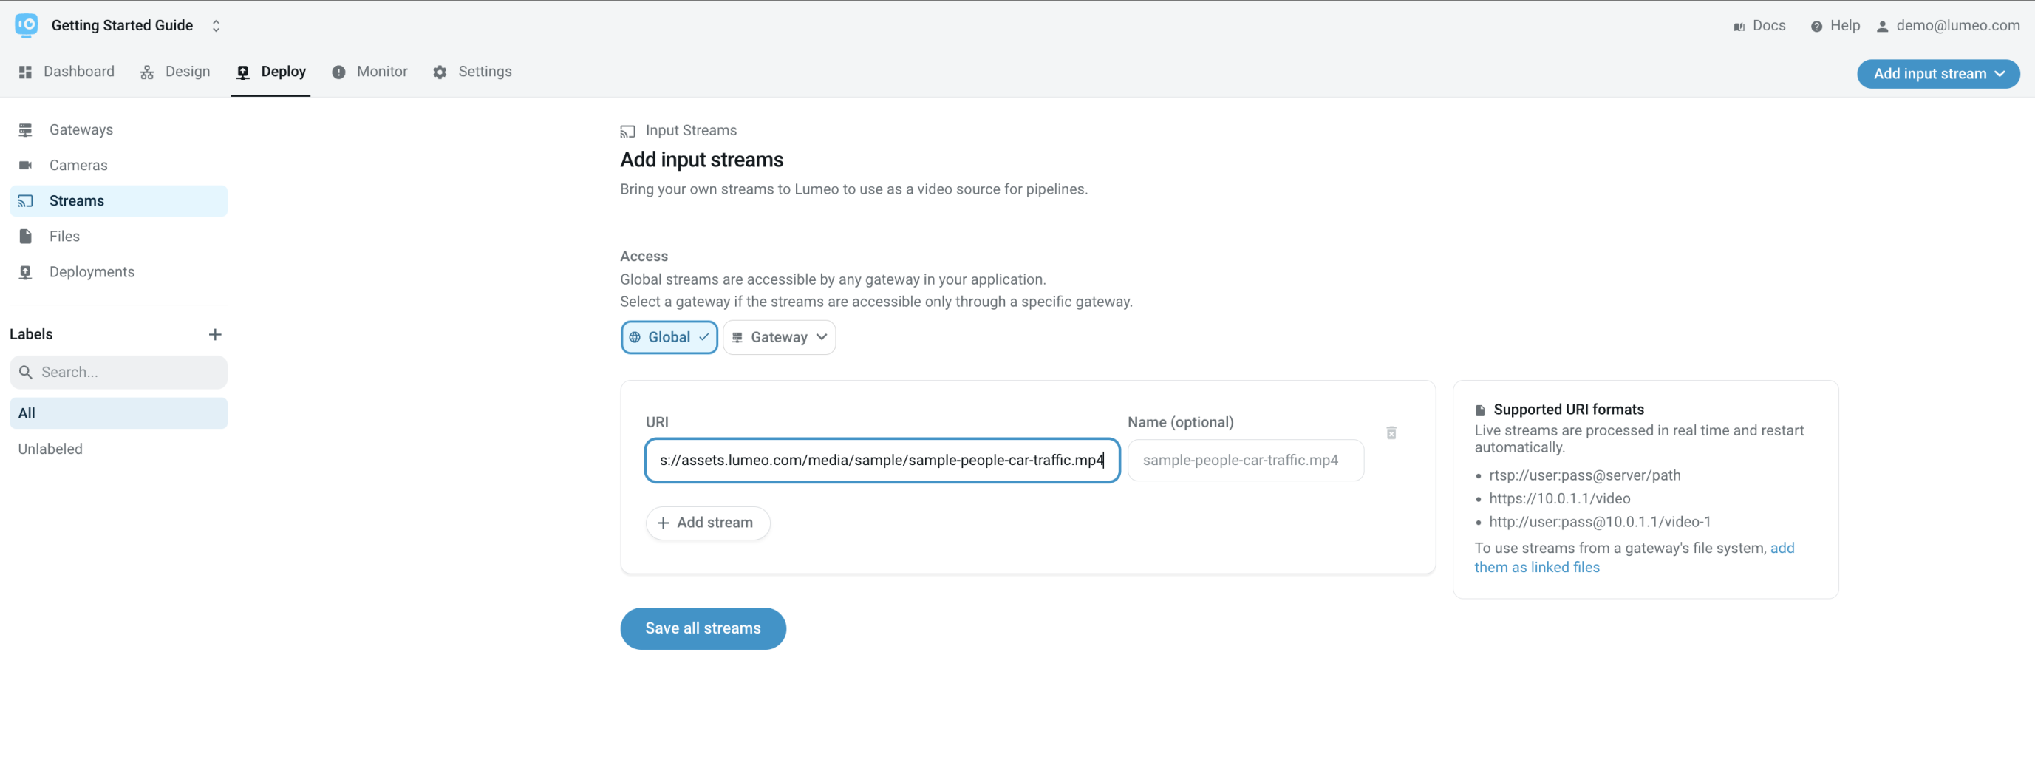This screenshot has width=2035, height=757.
Task: Click the Help question mark icon
Action: (1816, 26)
